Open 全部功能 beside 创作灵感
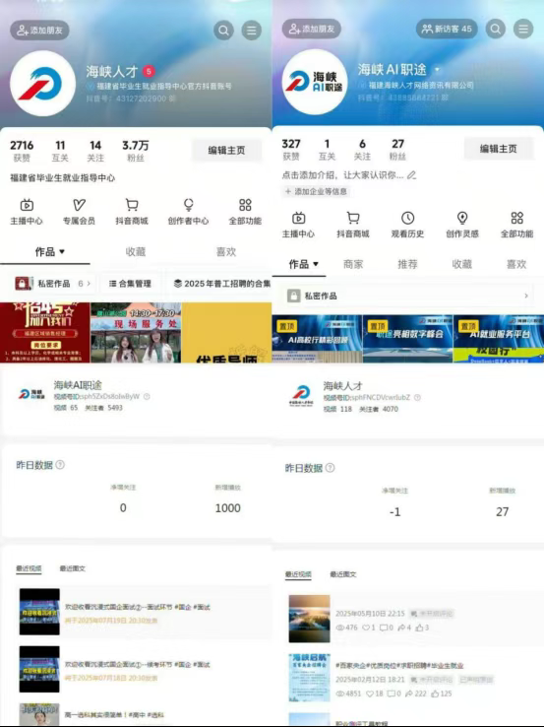This screenshot has width=544, height=727. point(517,225)
